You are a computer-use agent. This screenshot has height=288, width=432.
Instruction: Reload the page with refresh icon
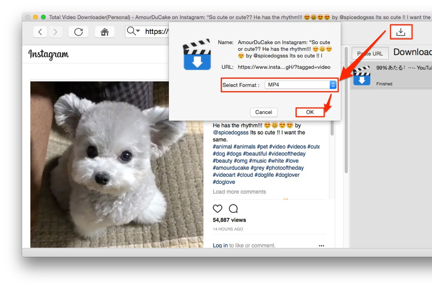(x=78, y=32)
